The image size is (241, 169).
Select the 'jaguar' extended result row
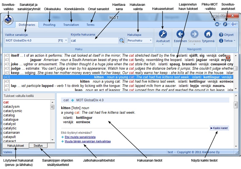click(x=118, y=60)
